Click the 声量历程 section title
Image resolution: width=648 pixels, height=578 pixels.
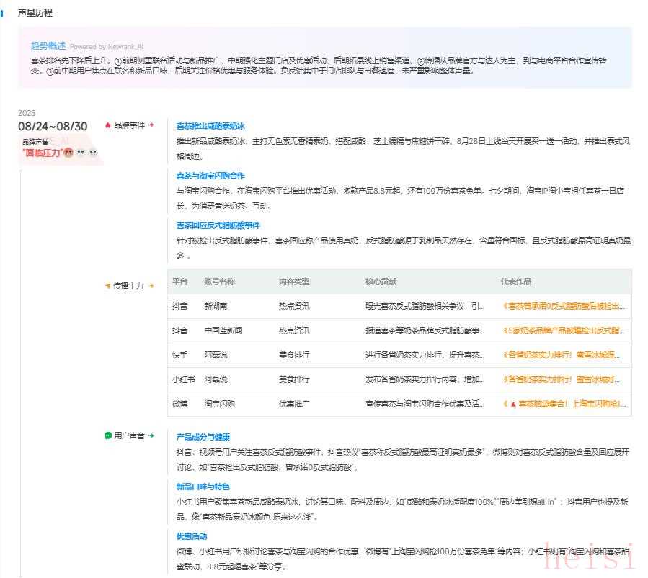click(35, 13)
